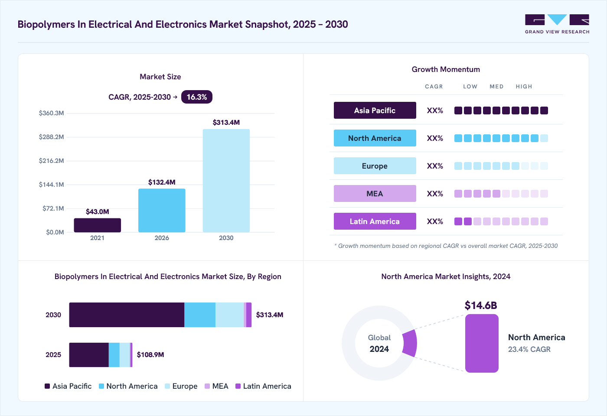Click the purple donut chart slice

410,343
